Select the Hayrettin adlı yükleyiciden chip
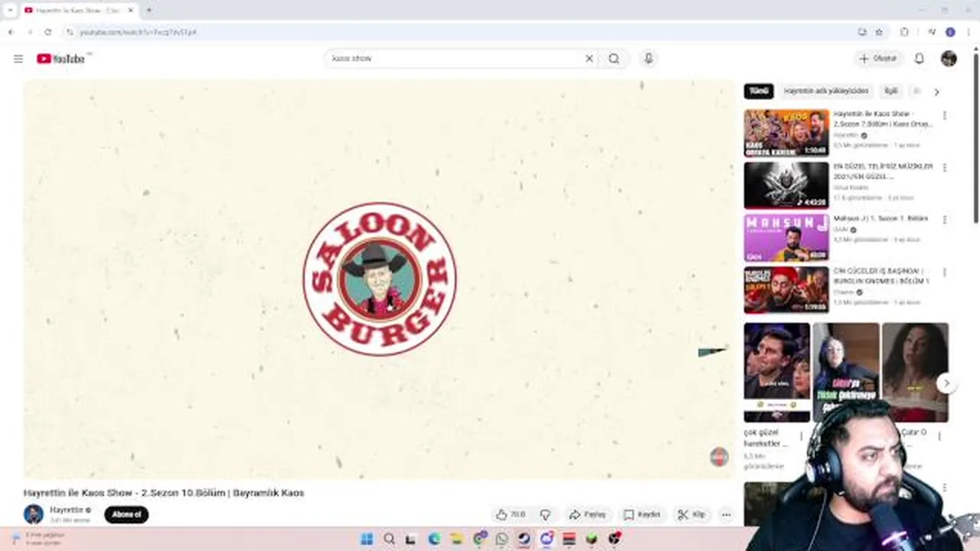Image resolution: width=980 pixels, height=551 pixels. [x=826, y=91]
